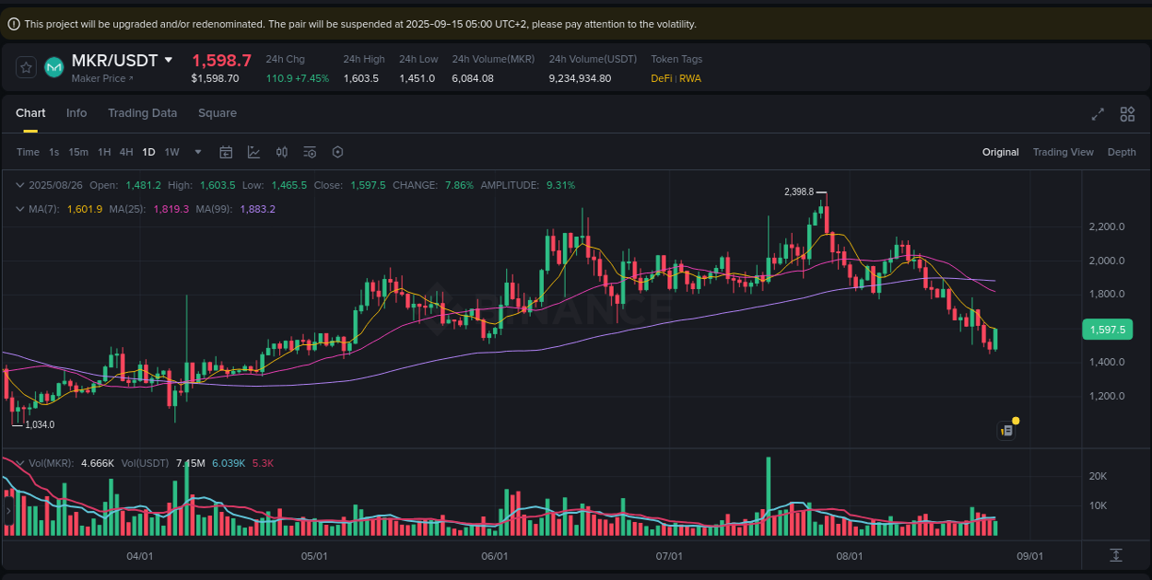The height and width of the screenshot is (580, 1152).
Task: Open the Square tab
Action: coord(217,112)
